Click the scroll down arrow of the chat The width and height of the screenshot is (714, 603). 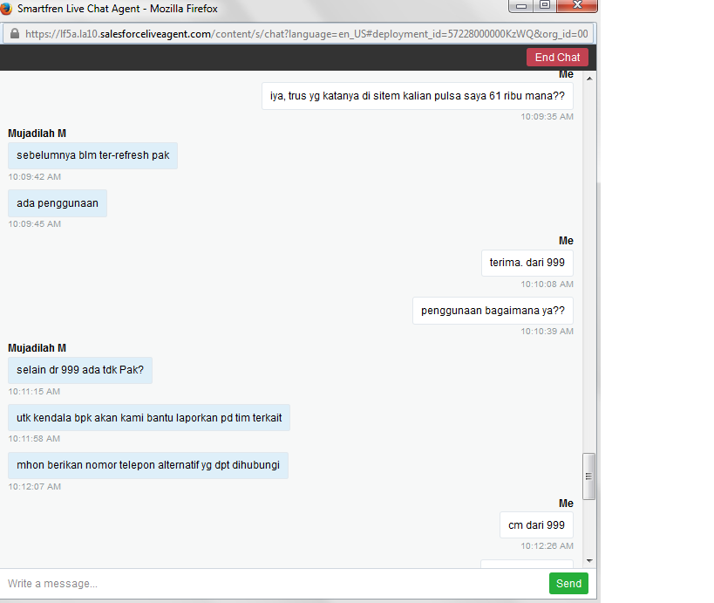tap(589, 560)
